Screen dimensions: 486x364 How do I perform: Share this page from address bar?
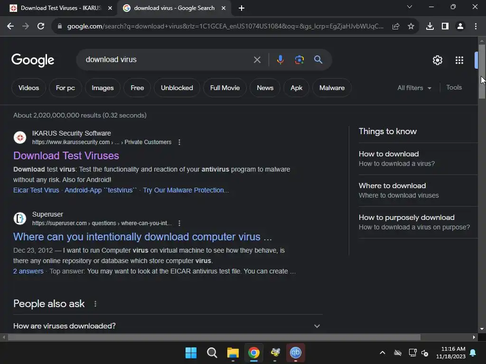pos(395,27)
